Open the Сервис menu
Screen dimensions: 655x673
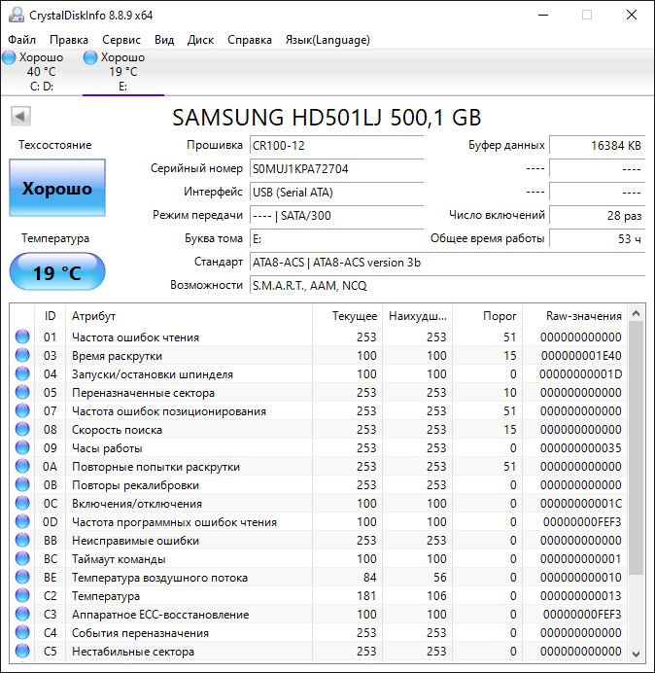point(121,40)
